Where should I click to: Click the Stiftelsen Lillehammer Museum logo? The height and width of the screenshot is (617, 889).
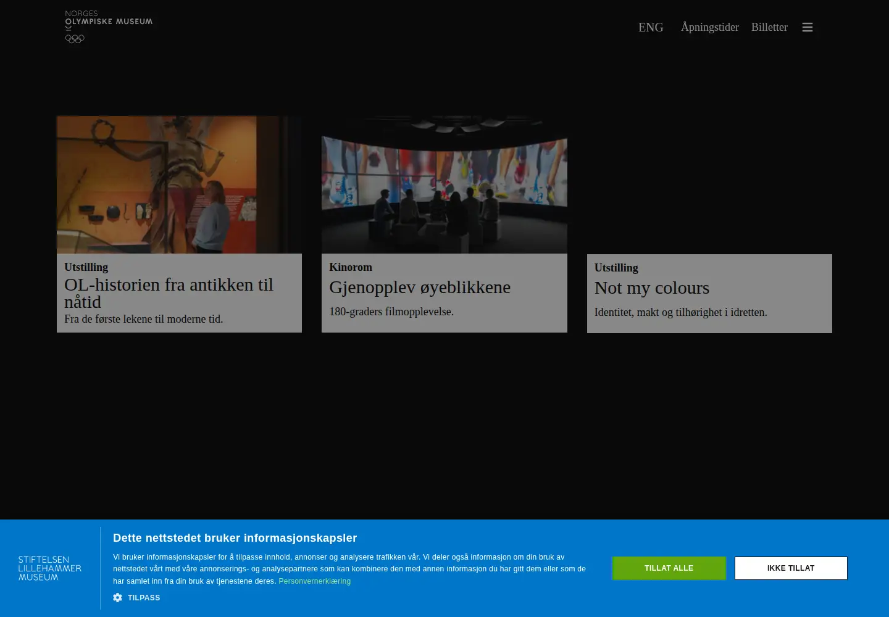pyautogui.click(x=50, y=568)
